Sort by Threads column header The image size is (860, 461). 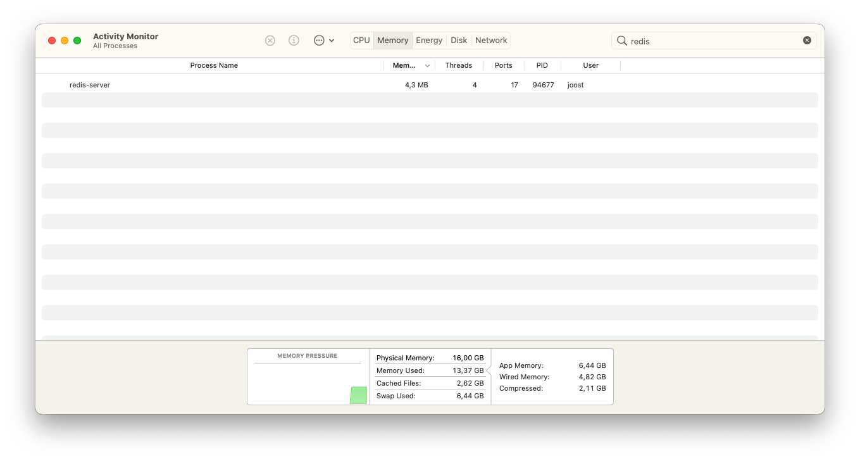coord(458,65)
